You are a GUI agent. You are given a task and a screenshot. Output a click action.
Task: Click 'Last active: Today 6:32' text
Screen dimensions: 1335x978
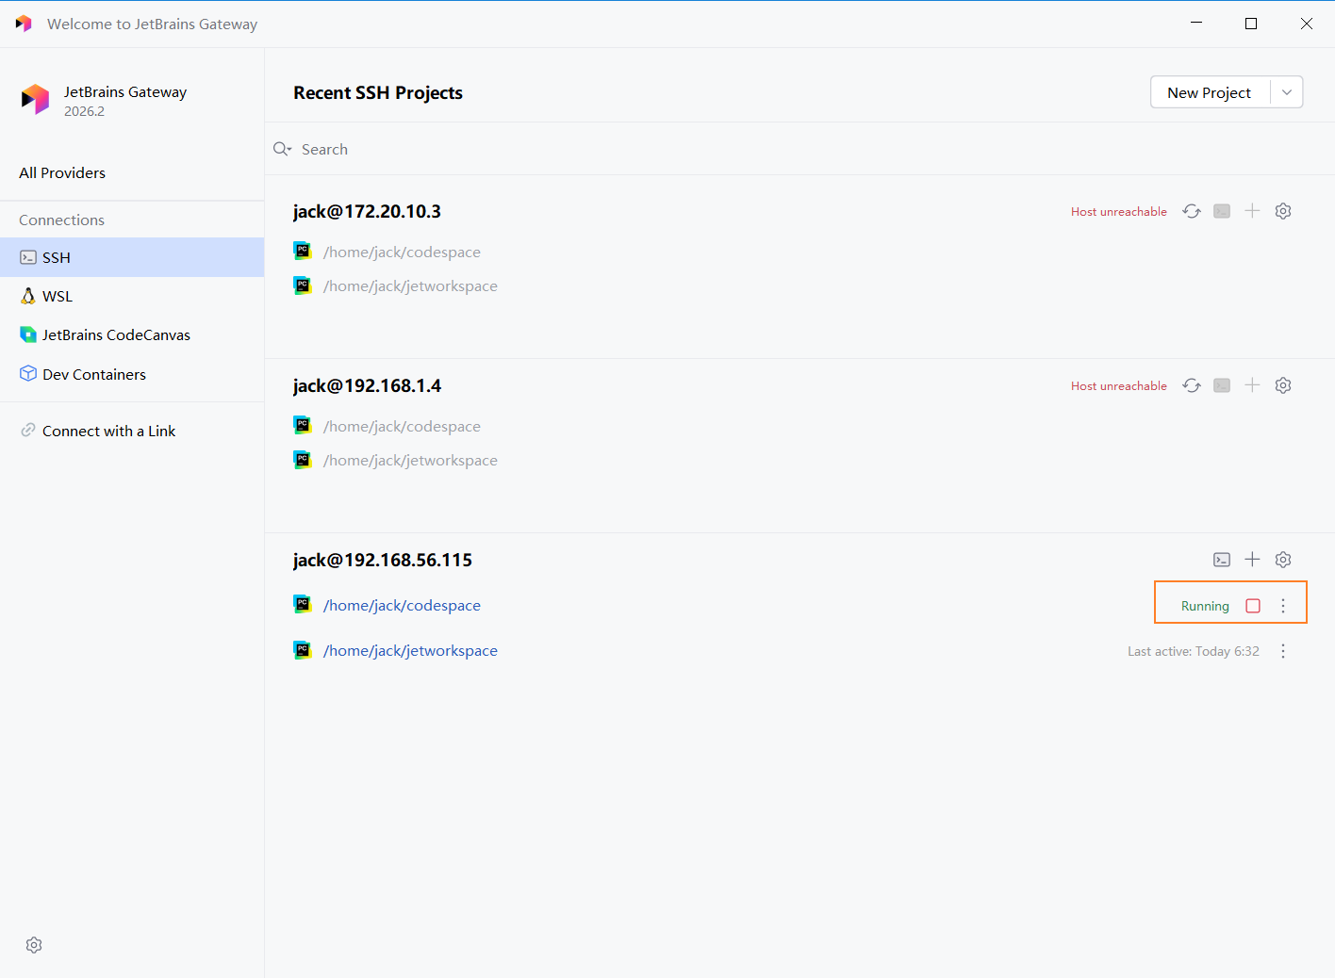click(x=1194, y=651)
